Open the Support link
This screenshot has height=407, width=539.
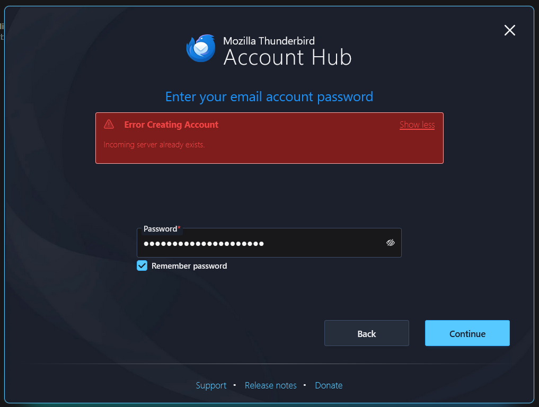(211, 385)
